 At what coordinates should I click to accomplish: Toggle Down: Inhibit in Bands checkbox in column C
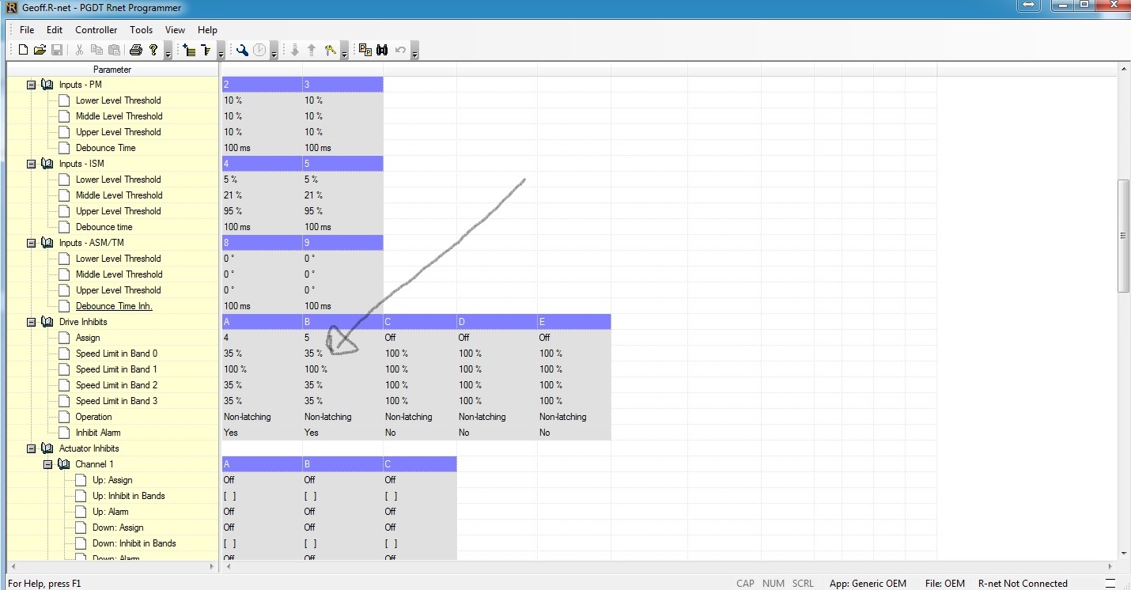[x=391, y=543]
